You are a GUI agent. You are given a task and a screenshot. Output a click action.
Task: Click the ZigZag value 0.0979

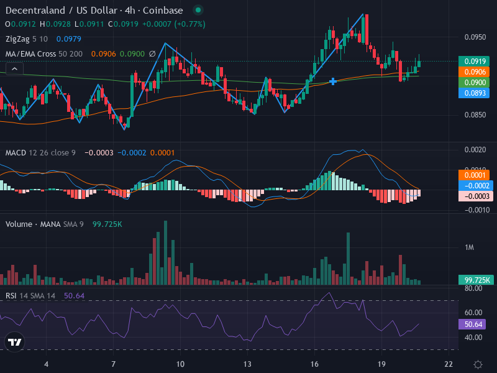(69, 39)
